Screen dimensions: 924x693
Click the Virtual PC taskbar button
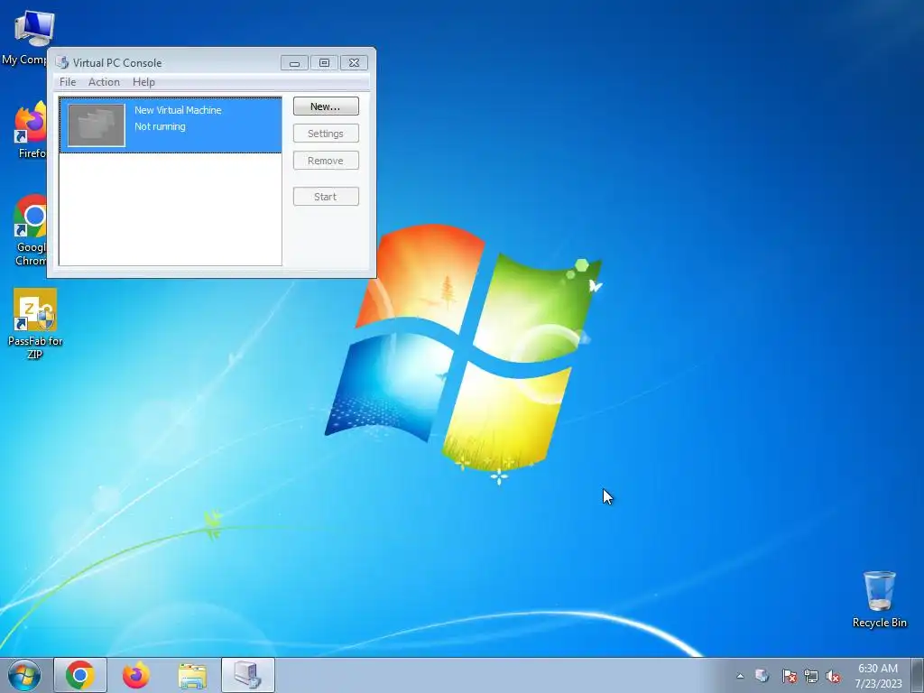point(248,675)
